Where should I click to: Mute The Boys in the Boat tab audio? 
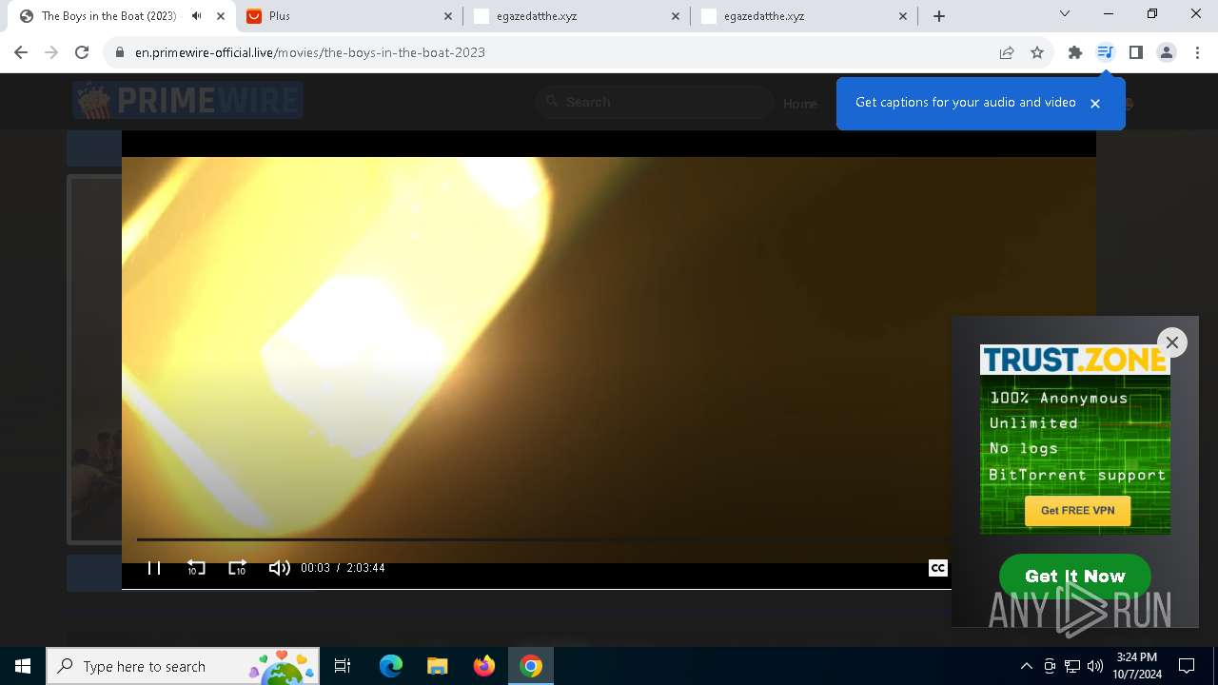coord(196,16)
